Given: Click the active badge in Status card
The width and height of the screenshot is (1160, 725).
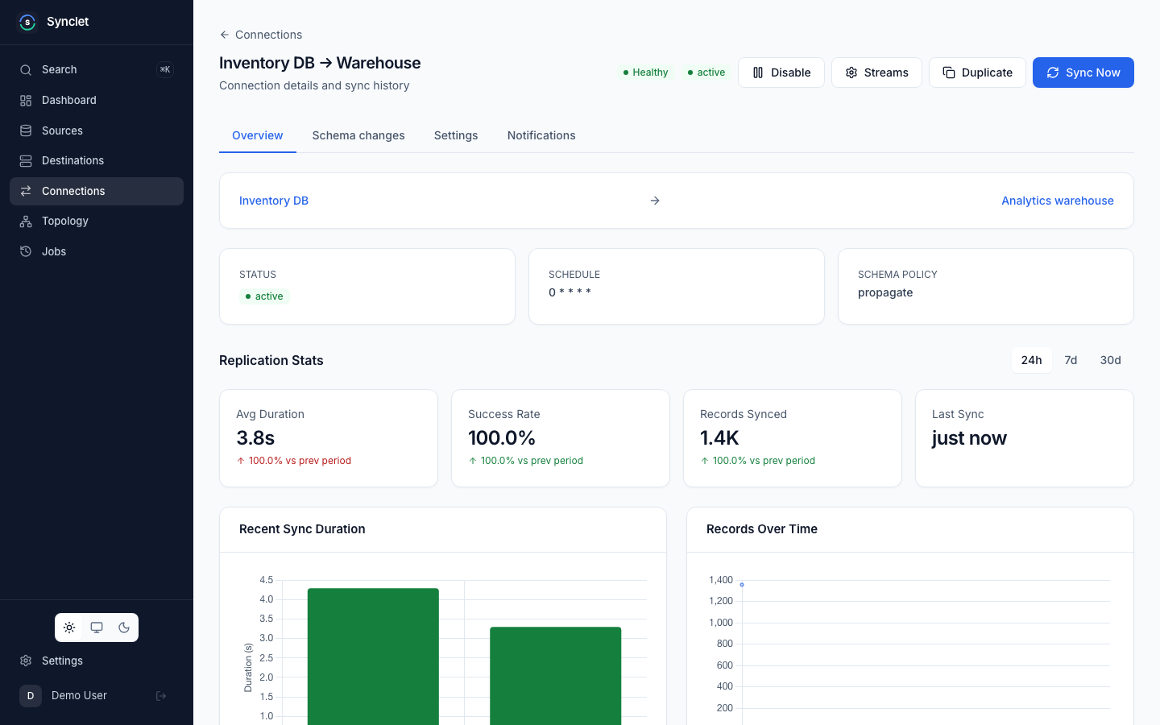Looking at the screenshot, I should pos(264,296).
